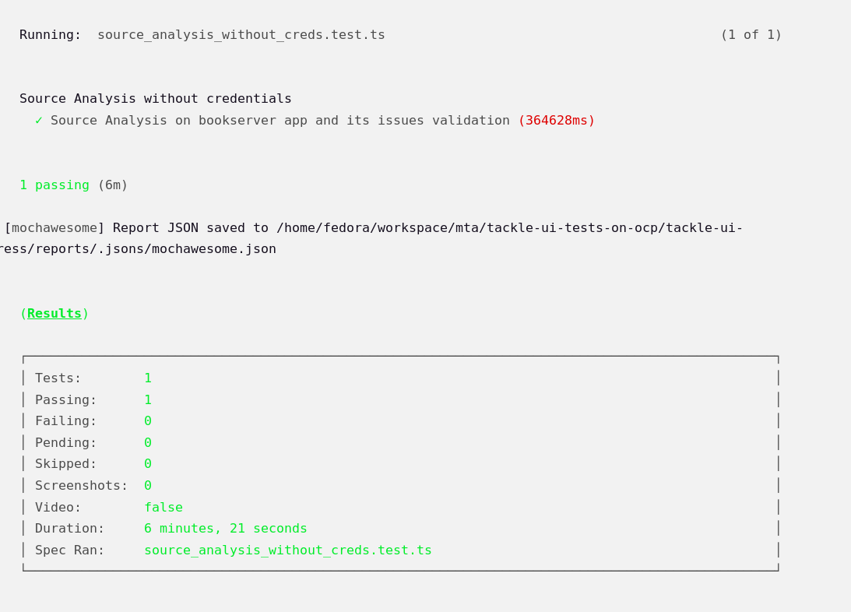Click the red 364628ms test duration

pyautogui.click(x=556, y=121)
